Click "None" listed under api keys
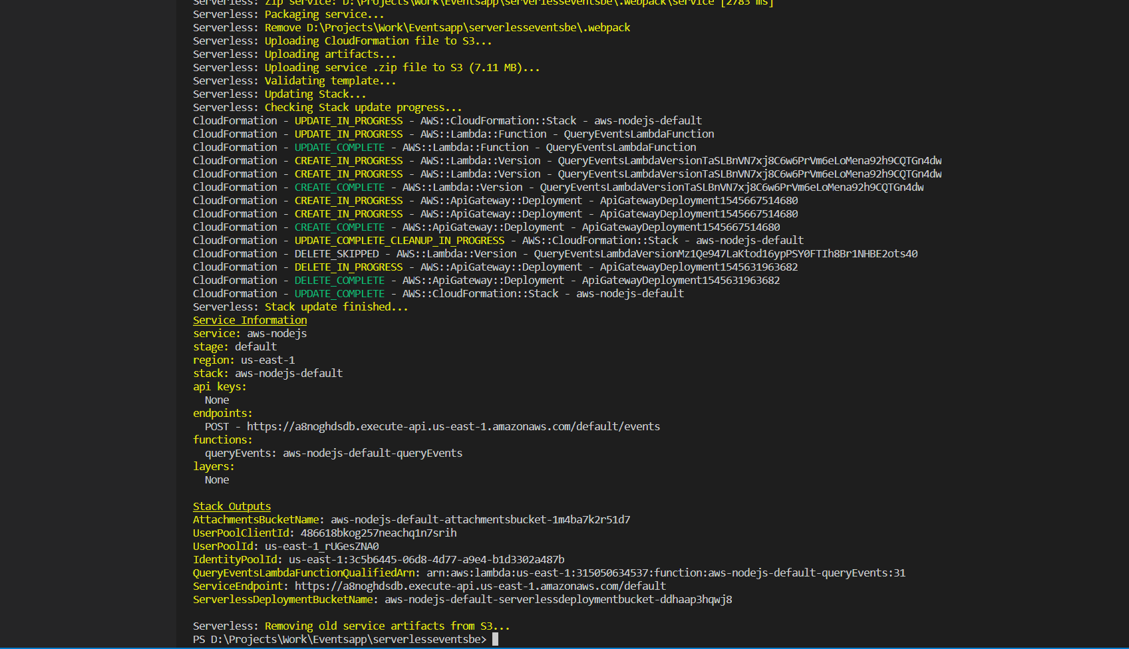The width and height of the screenshot is (1129, 649). tap(217, 400)
